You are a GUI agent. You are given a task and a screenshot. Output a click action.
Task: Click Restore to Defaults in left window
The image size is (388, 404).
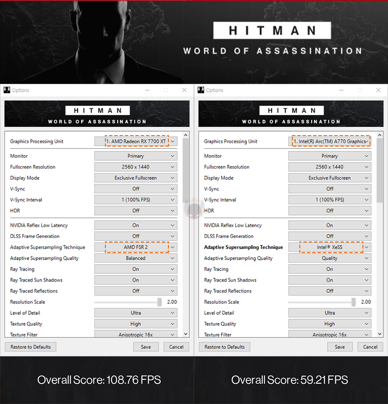point(30,347)
